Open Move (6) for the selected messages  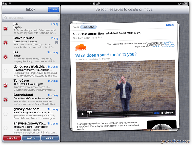[x=31, y=138]
